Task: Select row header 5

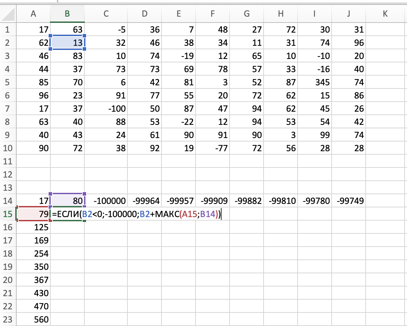Action: (8, 83)
